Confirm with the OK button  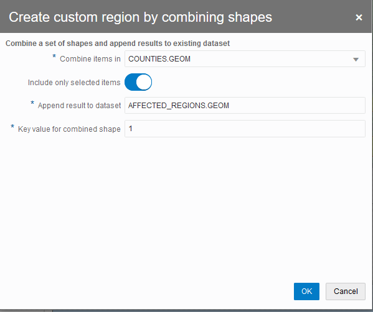tap(306, 291)
